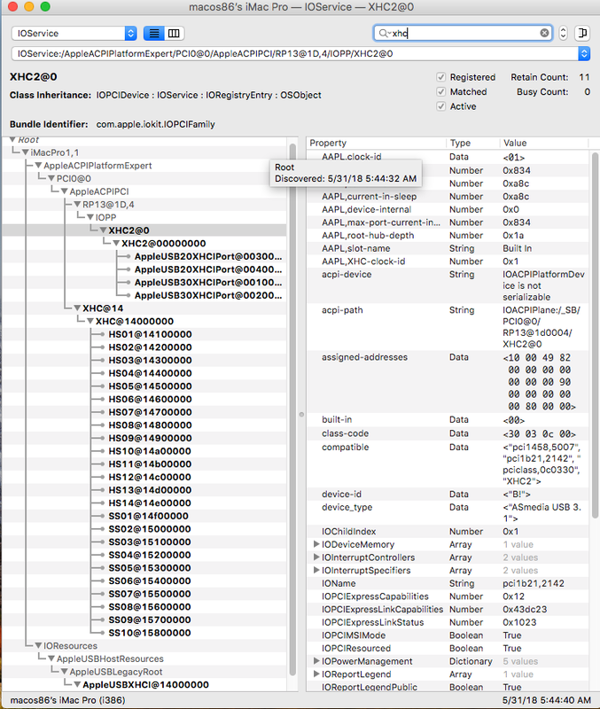Collapse the Root tree node
This screenshot has height=709, width=600.
(12, 139)
